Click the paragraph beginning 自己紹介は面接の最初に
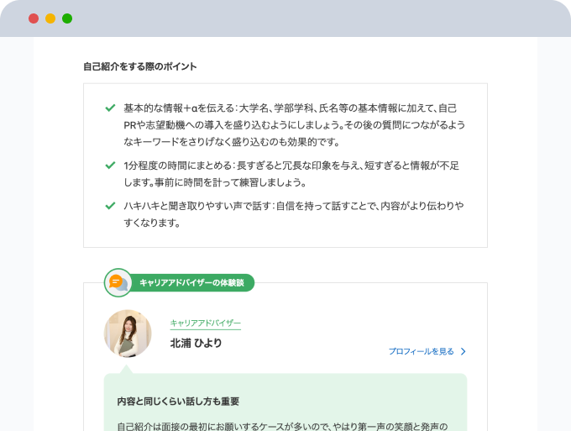571x431 pixels. (281, 425)
